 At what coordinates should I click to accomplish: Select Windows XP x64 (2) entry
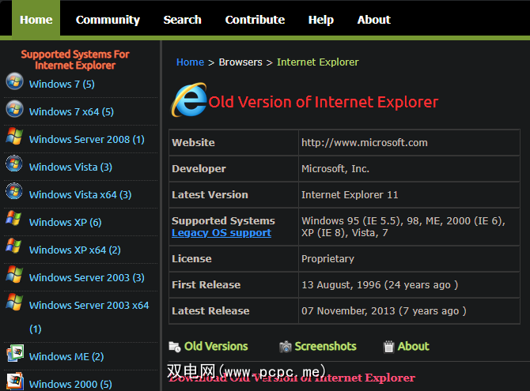[x=74, y=250]
